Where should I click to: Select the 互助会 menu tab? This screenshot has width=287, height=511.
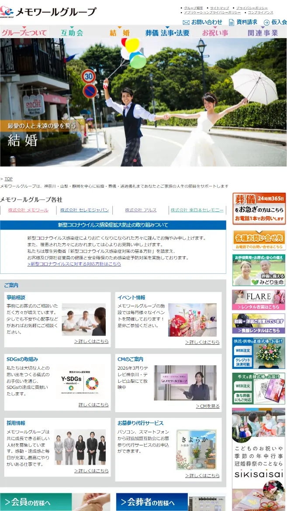(x=72, y=32)
